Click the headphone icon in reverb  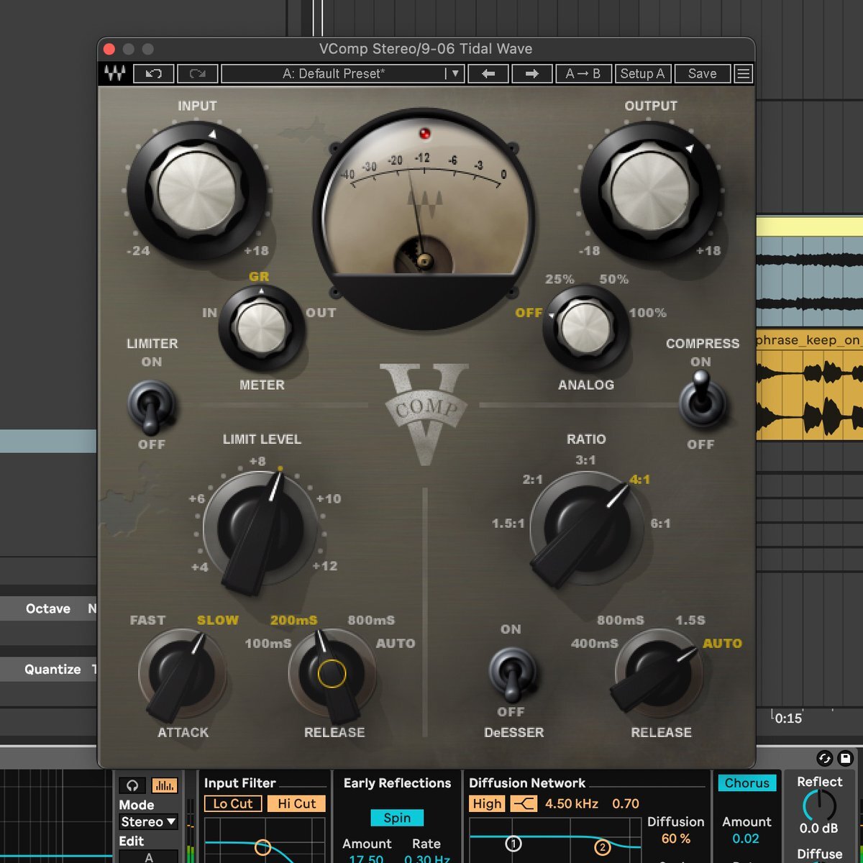pos(132,786)
